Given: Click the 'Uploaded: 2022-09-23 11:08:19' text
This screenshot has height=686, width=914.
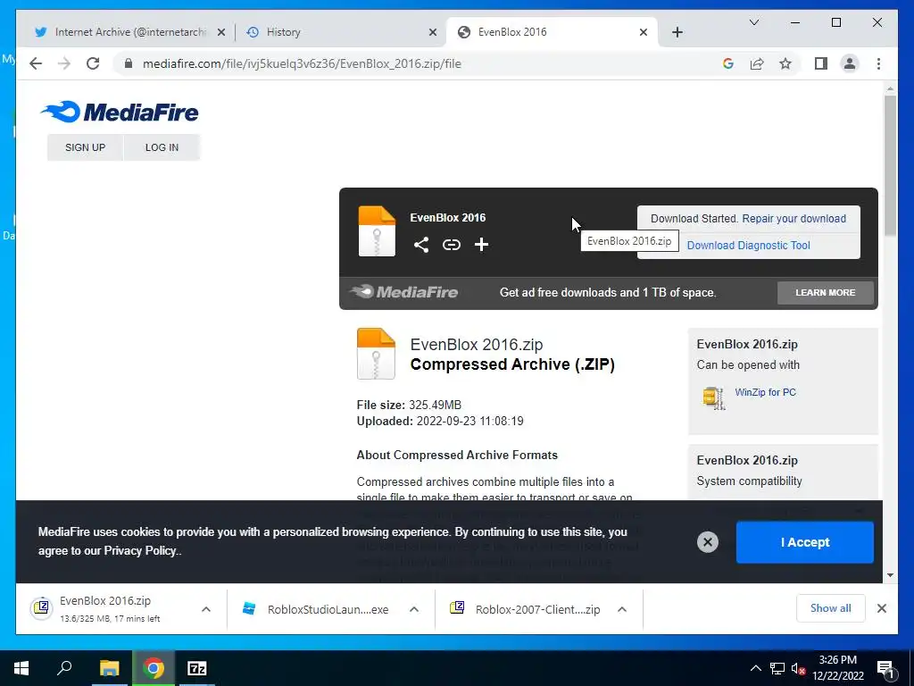Looking at the screenshot, I should [x=440, y=422].
